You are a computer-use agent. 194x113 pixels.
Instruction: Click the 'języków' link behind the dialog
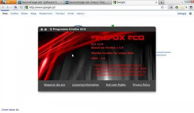tap(161, 55)
